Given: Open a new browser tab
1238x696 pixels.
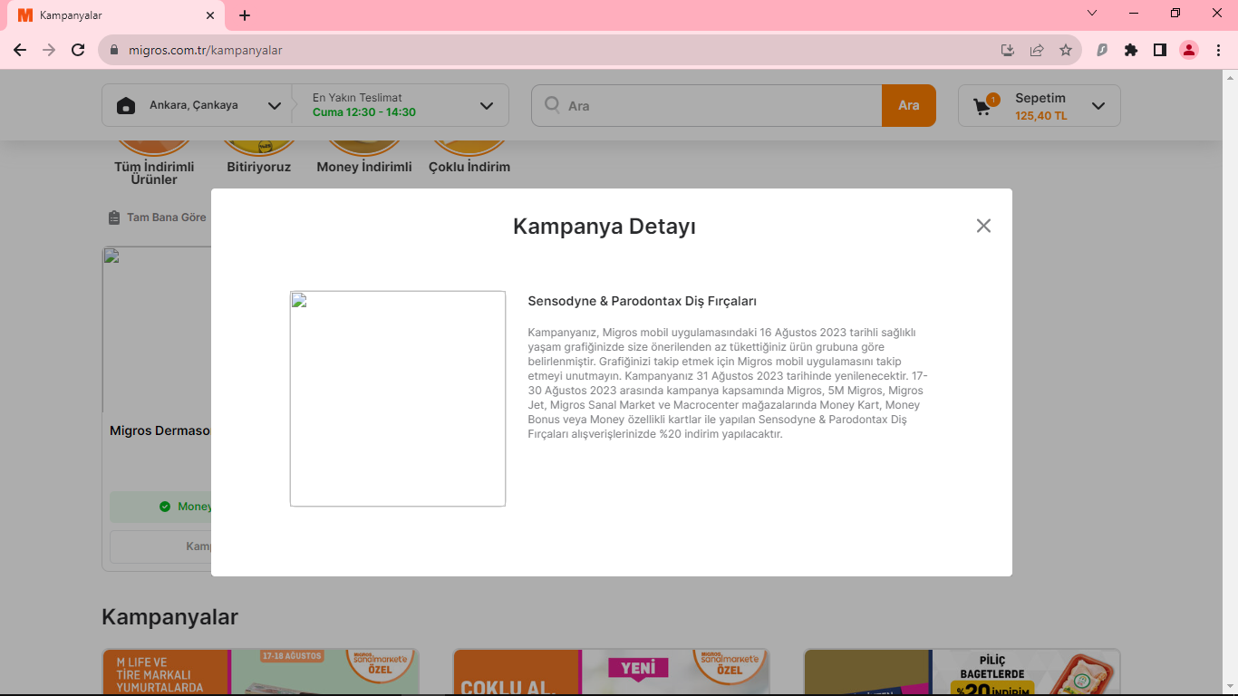Looking at the screenshot, I should [245, 15].
